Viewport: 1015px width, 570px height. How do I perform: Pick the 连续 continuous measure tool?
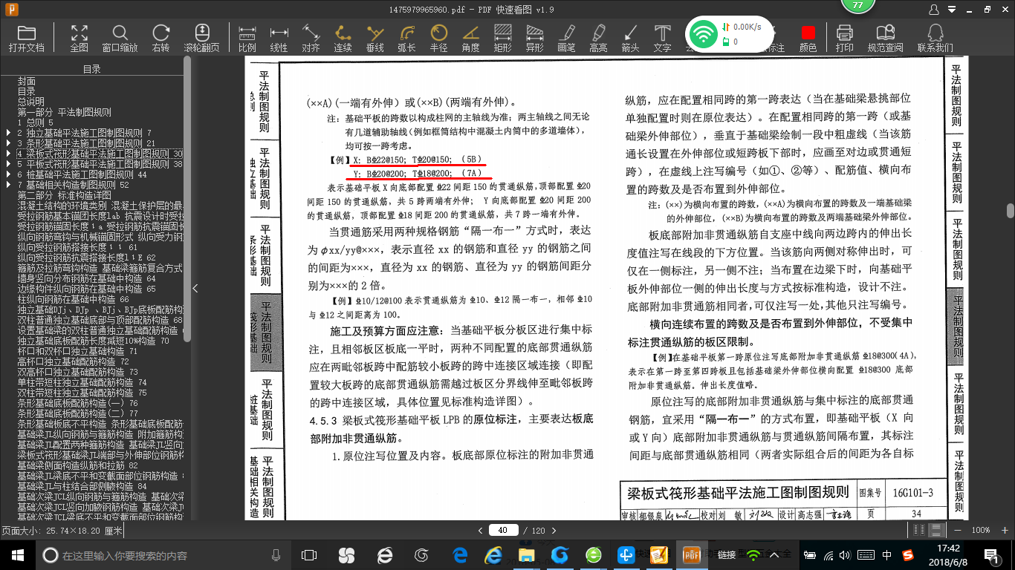pyautogui.click(x=343, y=38)
